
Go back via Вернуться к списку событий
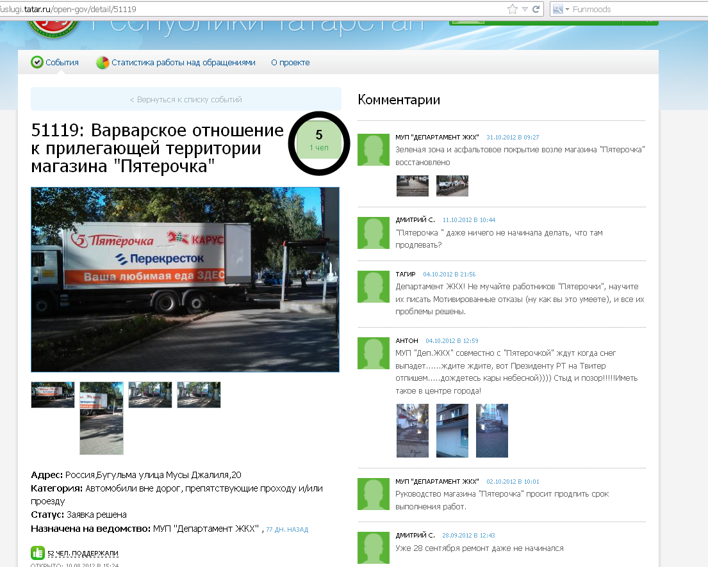pyautogui.click(x=186, y=99)
